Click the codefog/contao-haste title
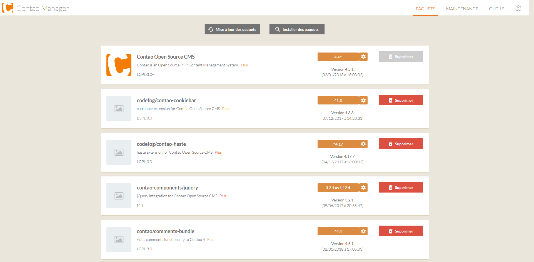The width and height of the screenshot is (534, 262). click(x=161, y=144)
